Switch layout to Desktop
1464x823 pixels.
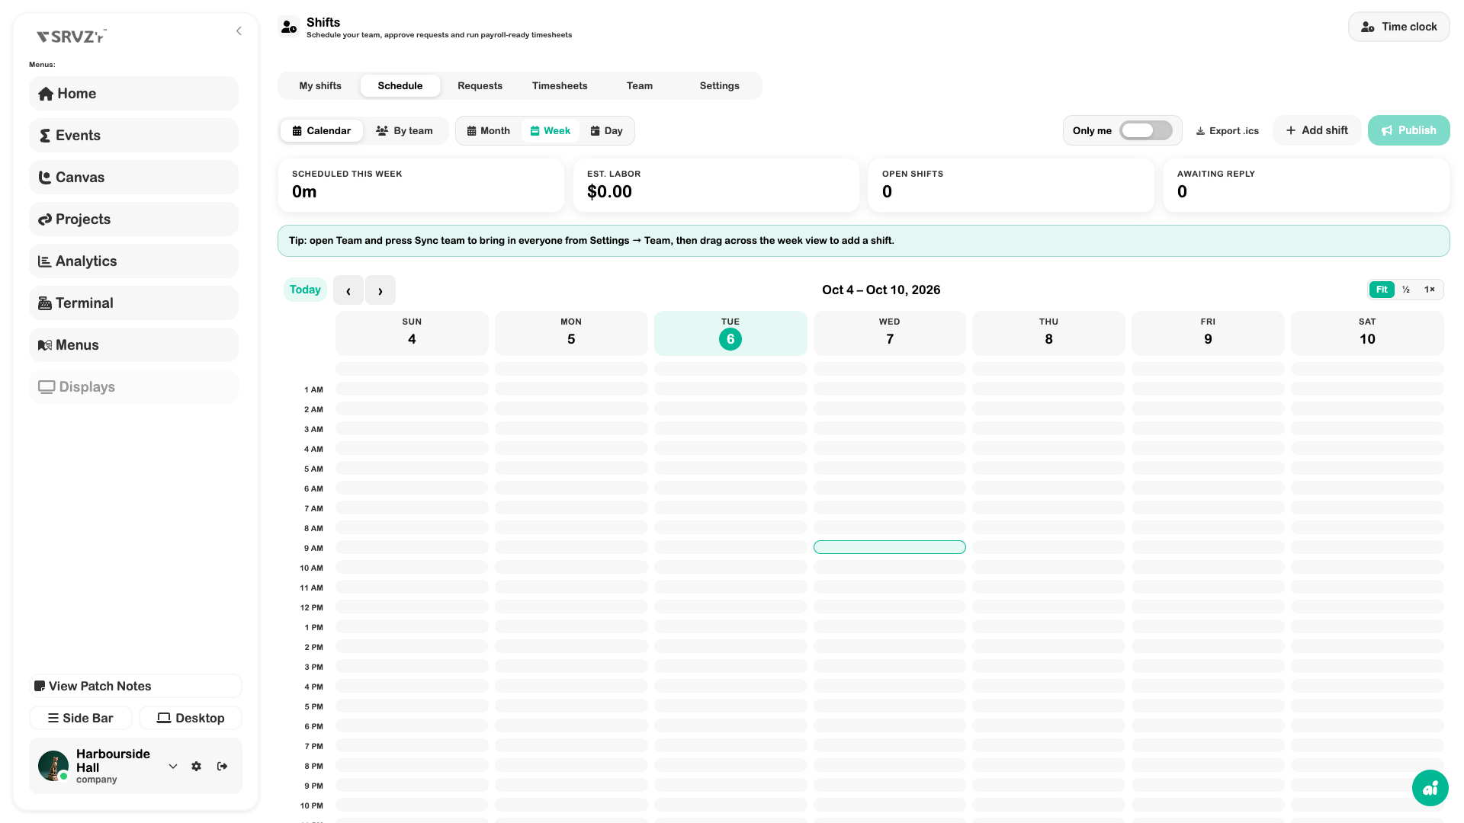(x=191, y=718)
